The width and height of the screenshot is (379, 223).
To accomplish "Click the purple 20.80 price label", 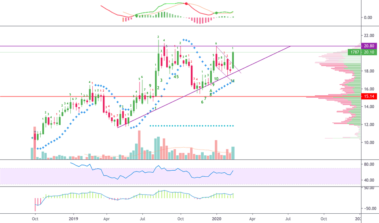I will [369, 46].
